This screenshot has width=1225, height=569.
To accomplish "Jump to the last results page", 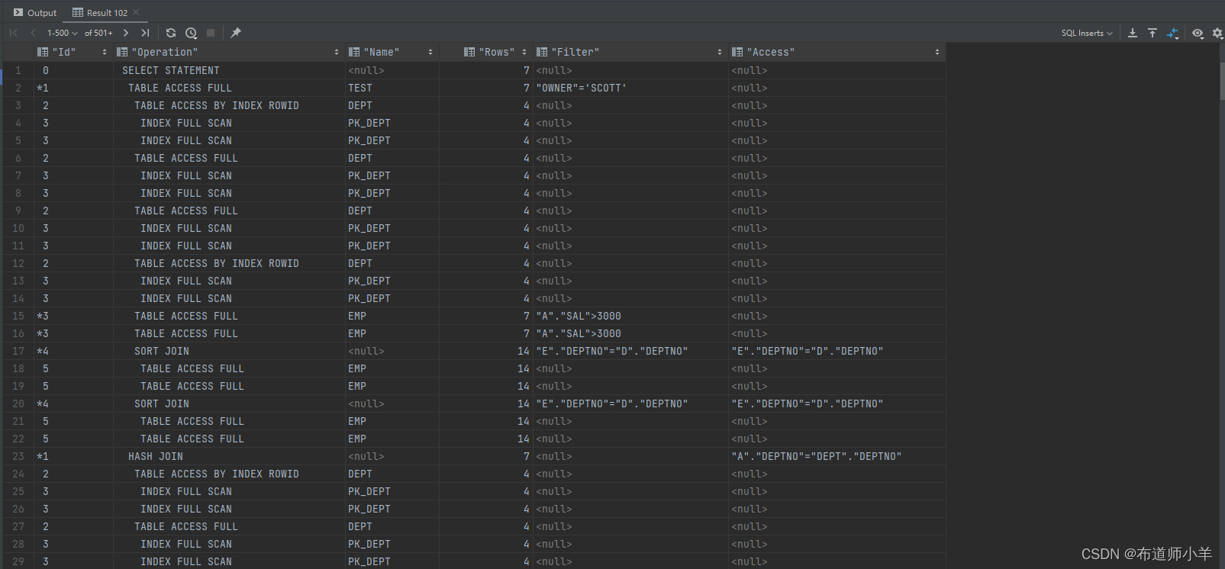I will (x=145, y=33).
